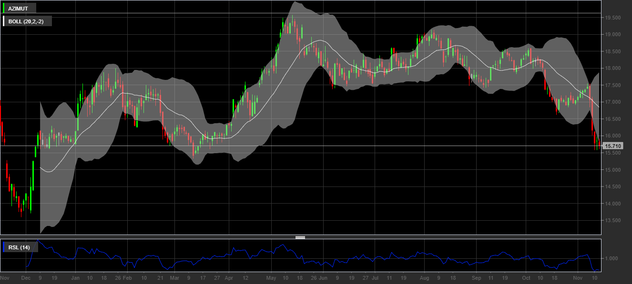The image size is (632, 284).
Task: Click the 14.500 price axis label
Action: tap(612, 186)
